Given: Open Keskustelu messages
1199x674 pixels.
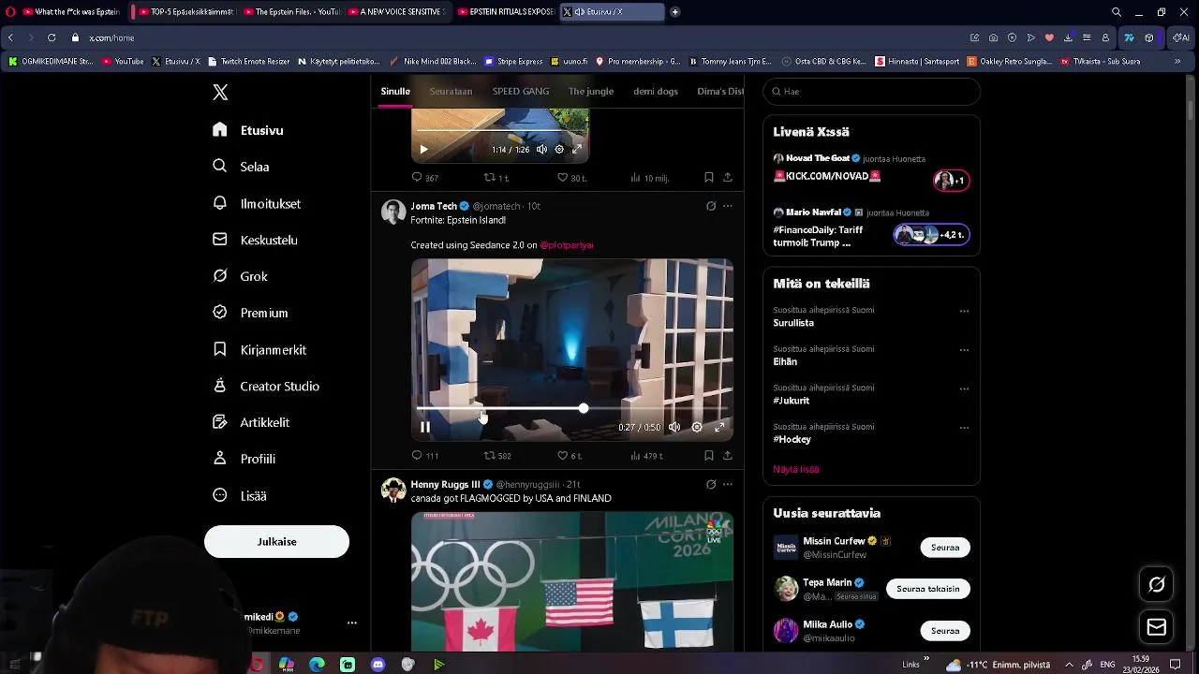Looking at the screenshot, I should [255, 240].
